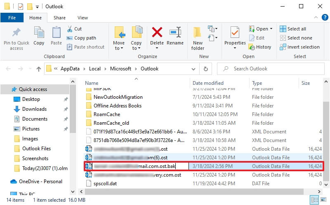Collapse the ribbon with the chevron
The image size is (330, 205).
(x=316, y=18)
